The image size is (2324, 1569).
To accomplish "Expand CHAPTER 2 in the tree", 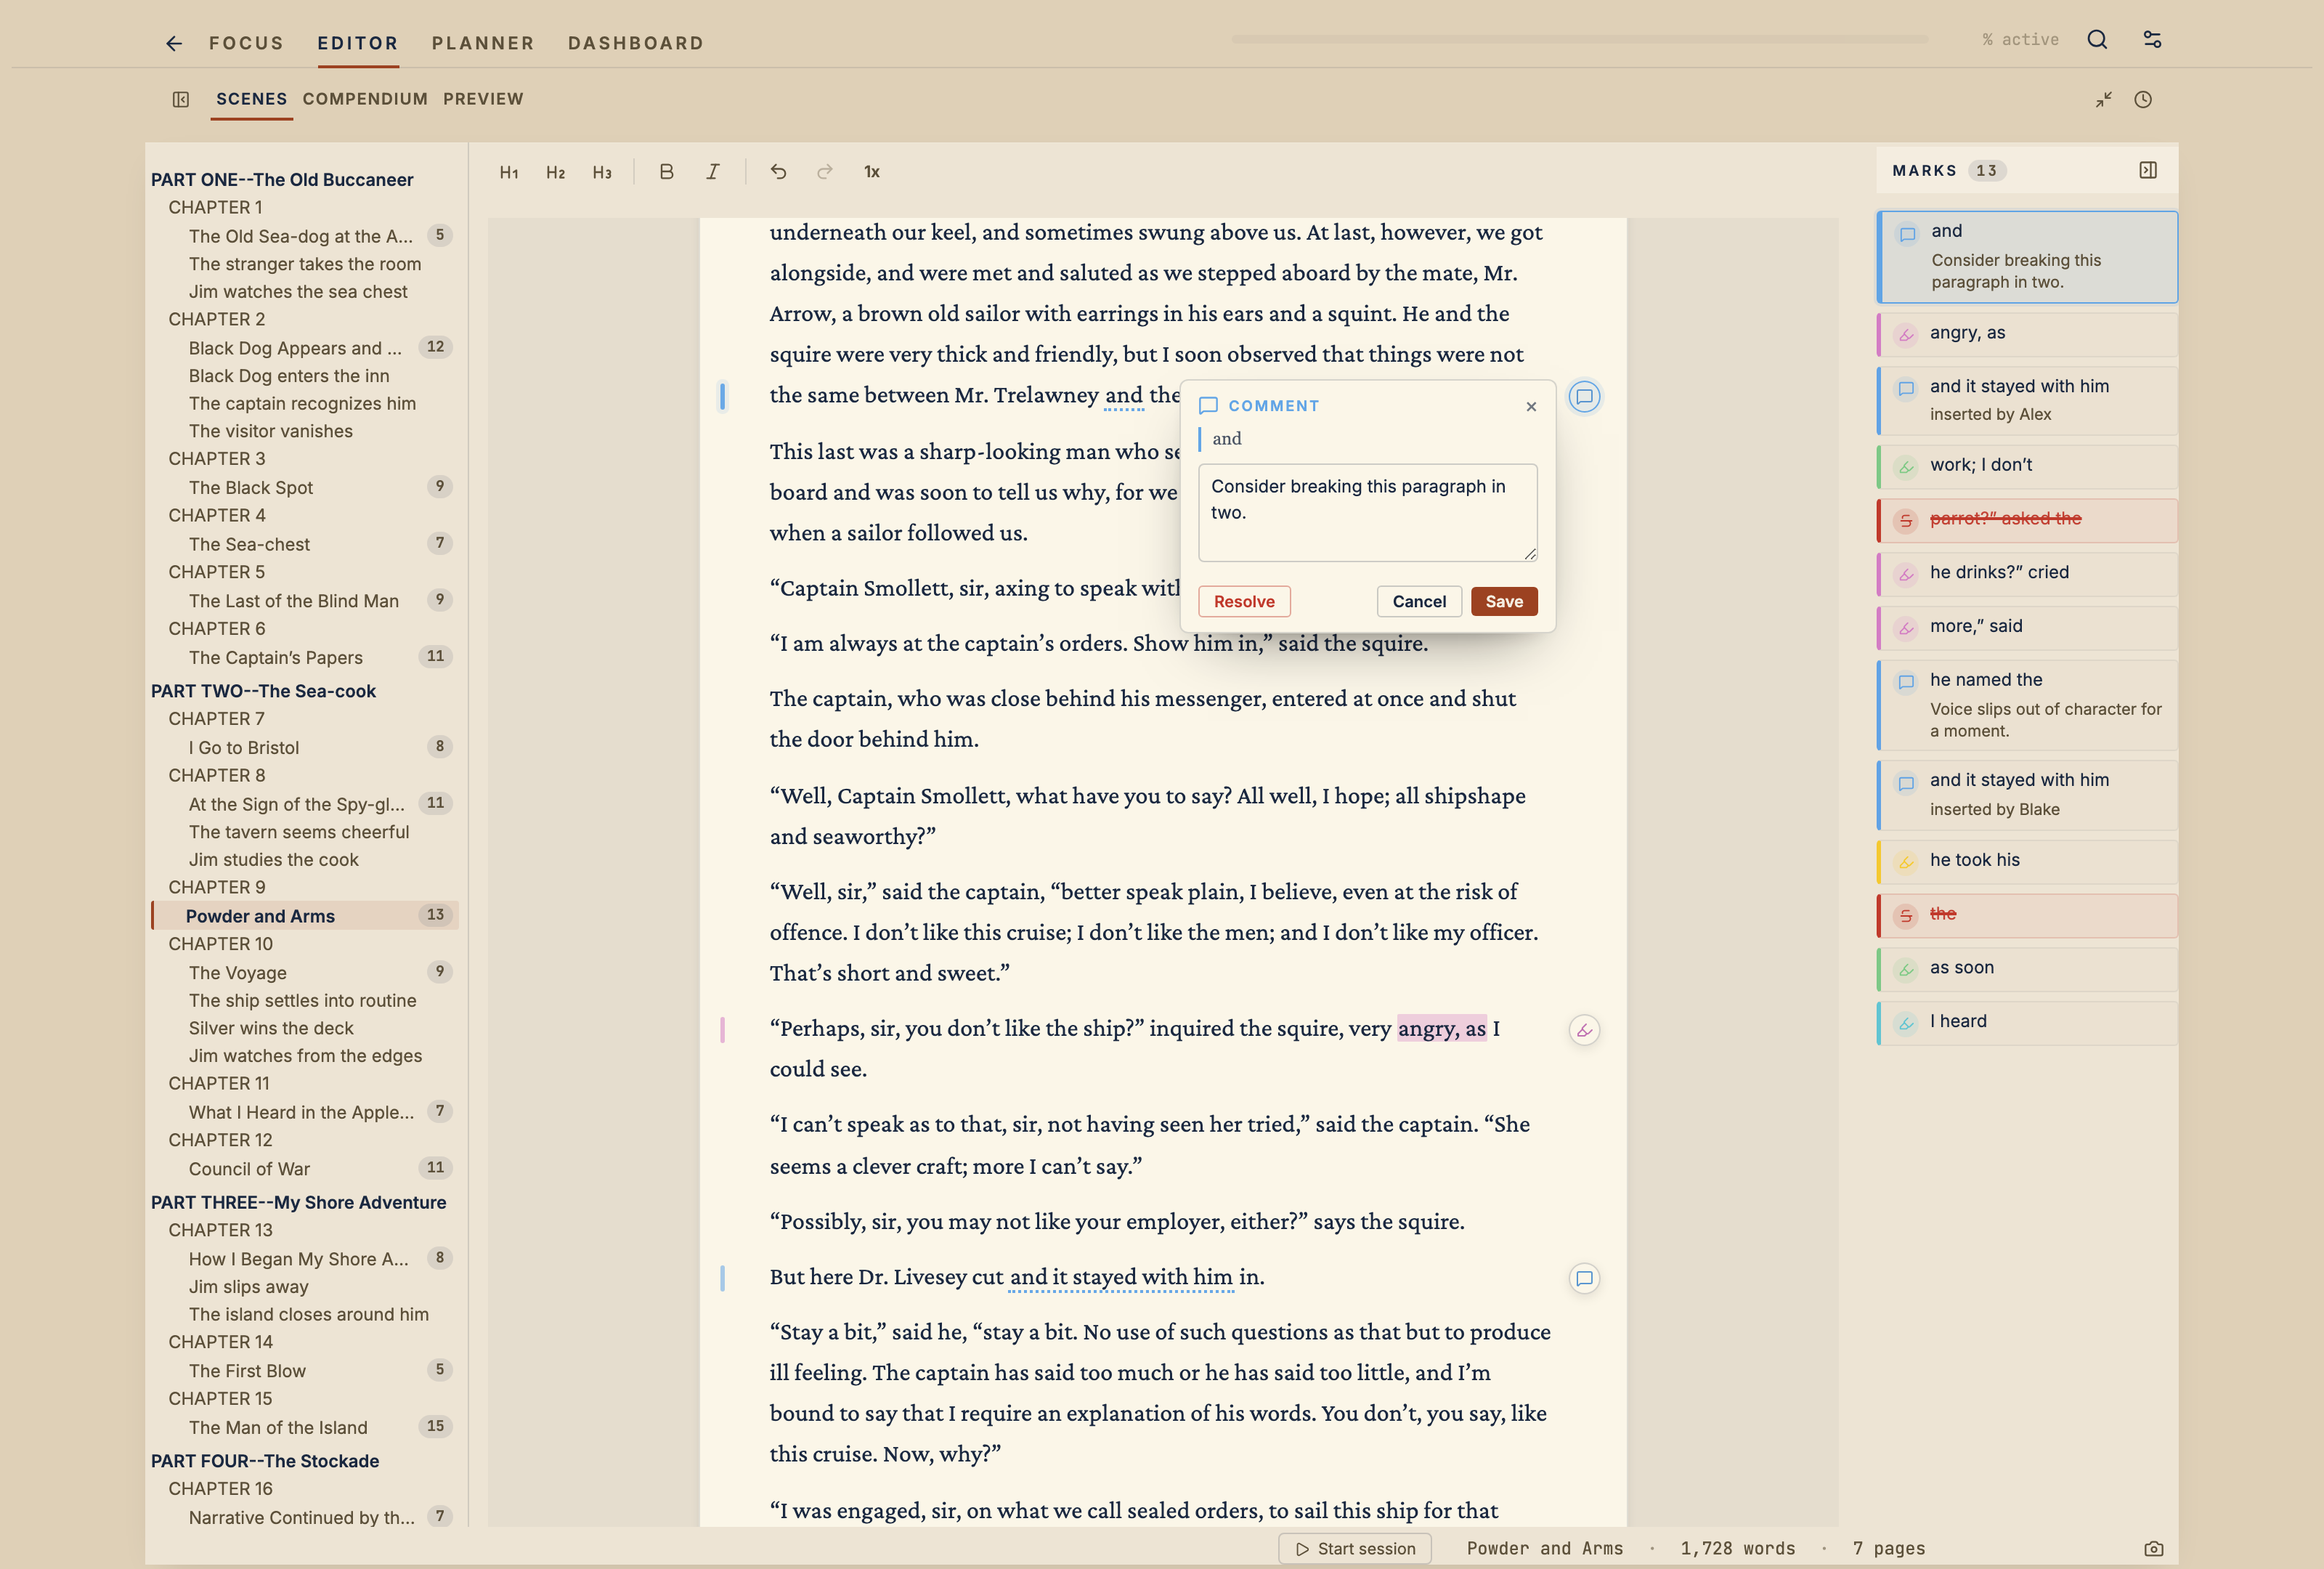I will [217, 319].
